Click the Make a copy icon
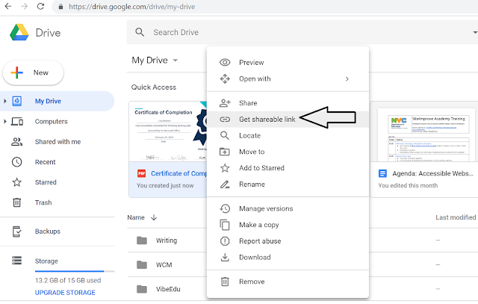478x304 pixels. point(225,225)
